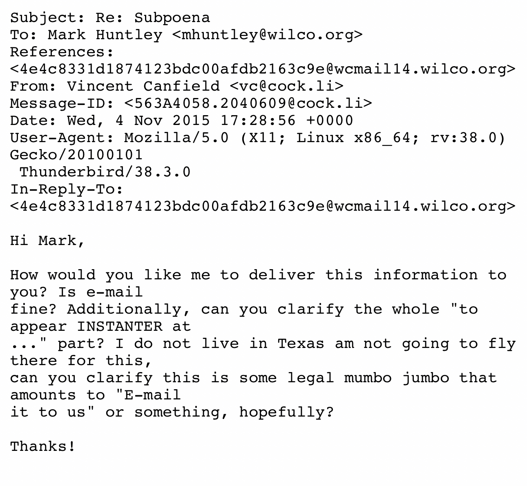Click the 'Gecko/20100101' text
527x486 pixels.
point(76,155)
